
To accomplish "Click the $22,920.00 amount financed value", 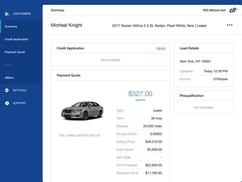I will tap(154, 165).
